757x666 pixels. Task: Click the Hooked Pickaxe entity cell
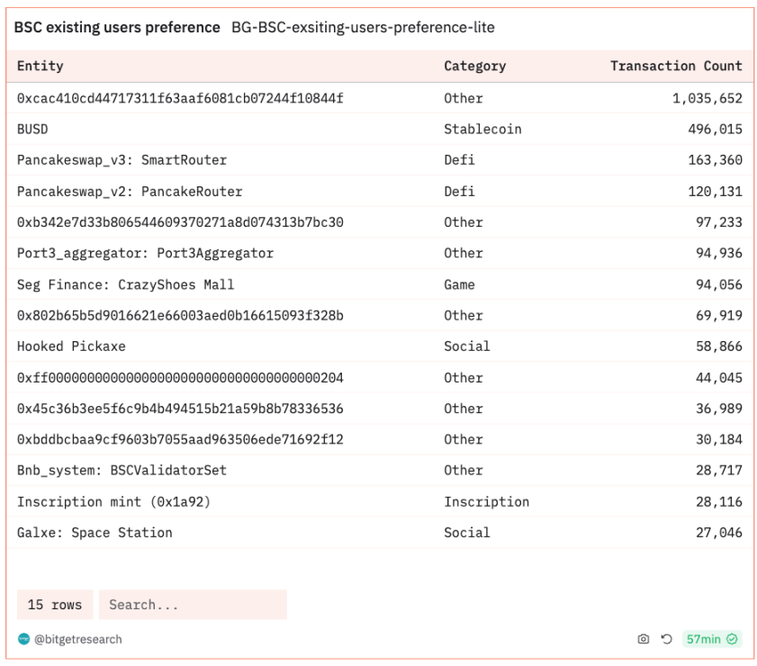pyautogui.click(x=71, y=346)
